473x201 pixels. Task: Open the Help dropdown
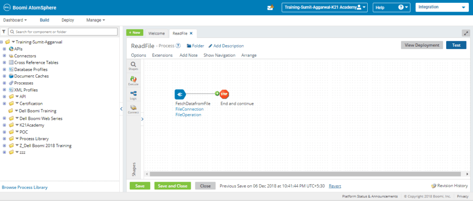(x=391, y=7)
